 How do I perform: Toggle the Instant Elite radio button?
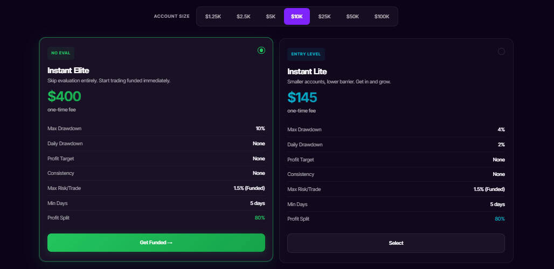tap(261, 51)
